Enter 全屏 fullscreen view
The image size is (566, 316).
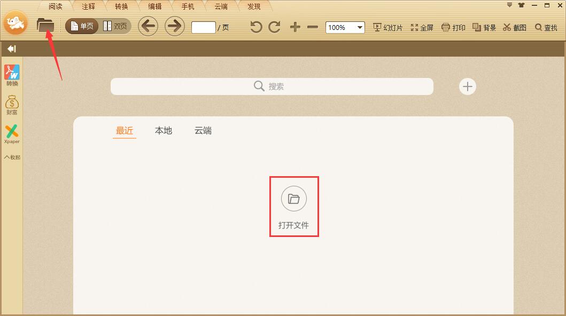(x=422, y=27)
